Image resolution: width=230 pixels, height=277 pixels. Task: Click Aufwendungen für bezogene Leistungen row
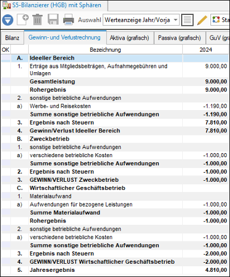click(x=114, y=205)
